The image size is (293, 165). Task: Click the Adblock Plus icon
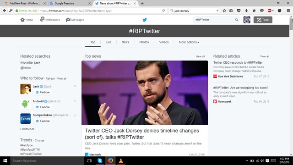coord(270,11)
